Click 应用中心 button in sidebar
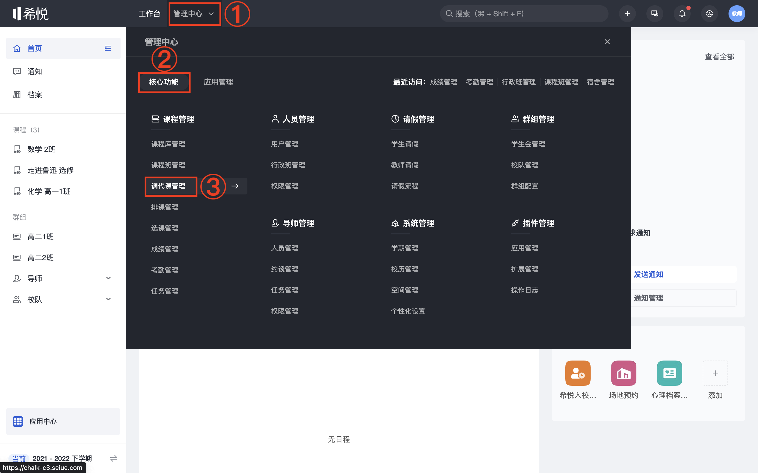 point(63,421)
